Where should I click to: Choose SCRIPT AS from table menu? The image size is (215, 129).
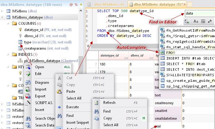(44, 103)
